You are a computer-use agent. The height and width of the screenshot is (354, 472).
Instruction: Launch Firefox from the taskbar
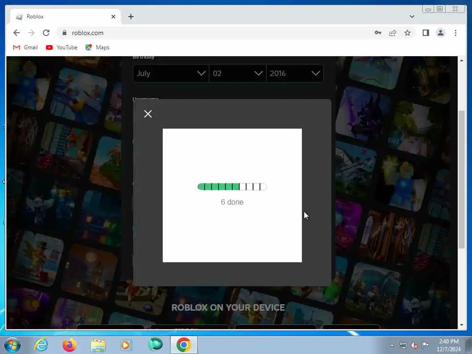pyautogui.click(x=69, y=345)
